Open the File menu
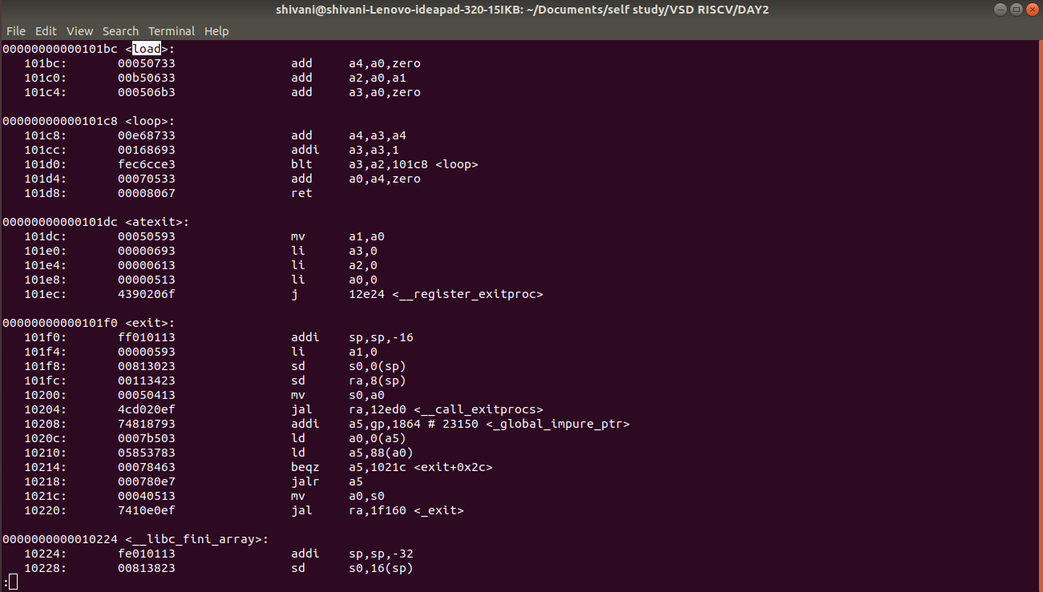 point(16,31)
